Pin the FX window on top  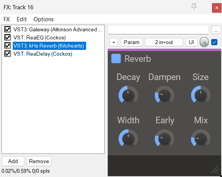tap(194, 7)
